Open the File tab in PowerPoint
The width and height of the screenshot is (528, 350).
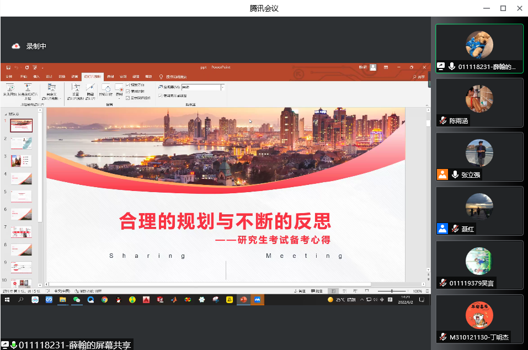pos(8,77)
